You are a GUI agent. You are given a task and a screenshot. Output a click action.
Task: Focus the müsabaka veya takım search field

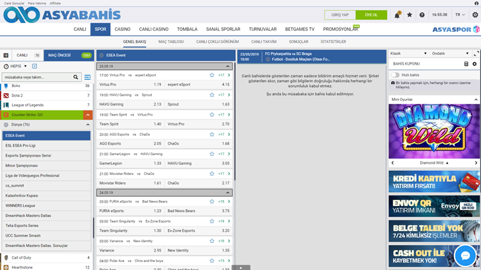[38, 77]
